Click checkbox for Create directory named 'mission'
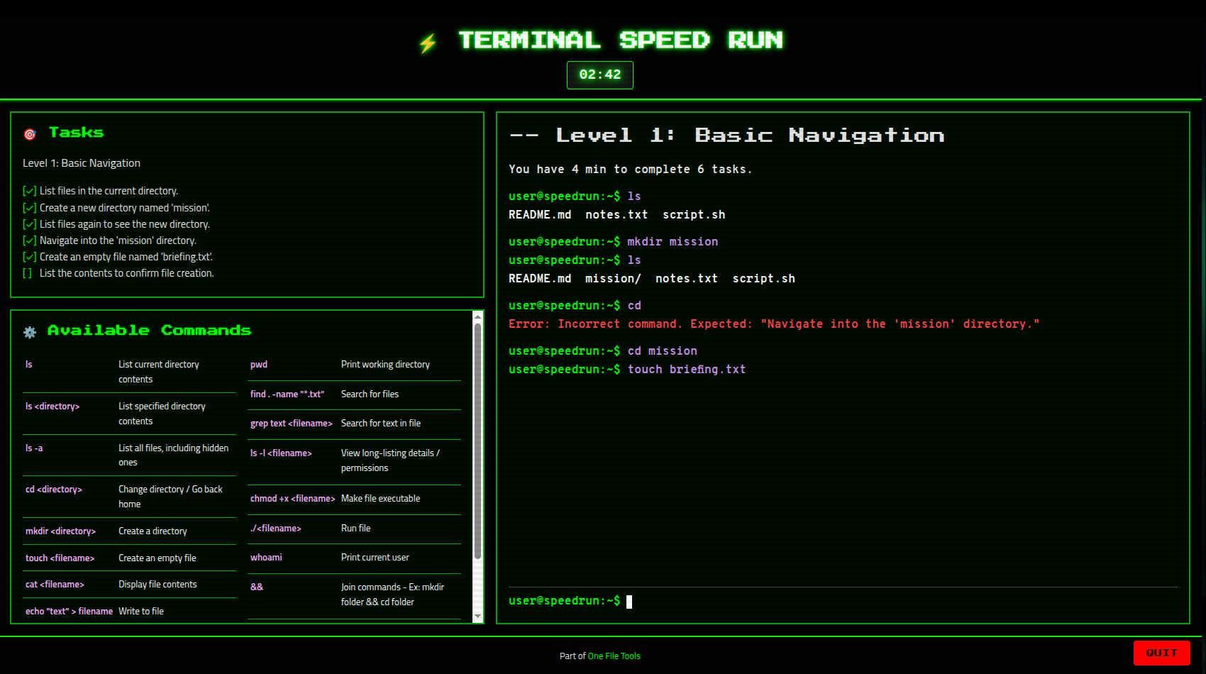 pos(29,208)
